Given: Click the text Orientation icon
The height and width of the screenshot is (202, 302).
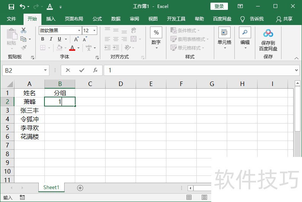Looking at the screenshot, I should [x=128, y=47].
